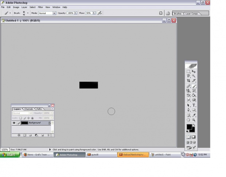Image resolution: width=226 pixels, height=177 pixels.
Task: Switch to the Paths tab
Action: click(39, 109)
